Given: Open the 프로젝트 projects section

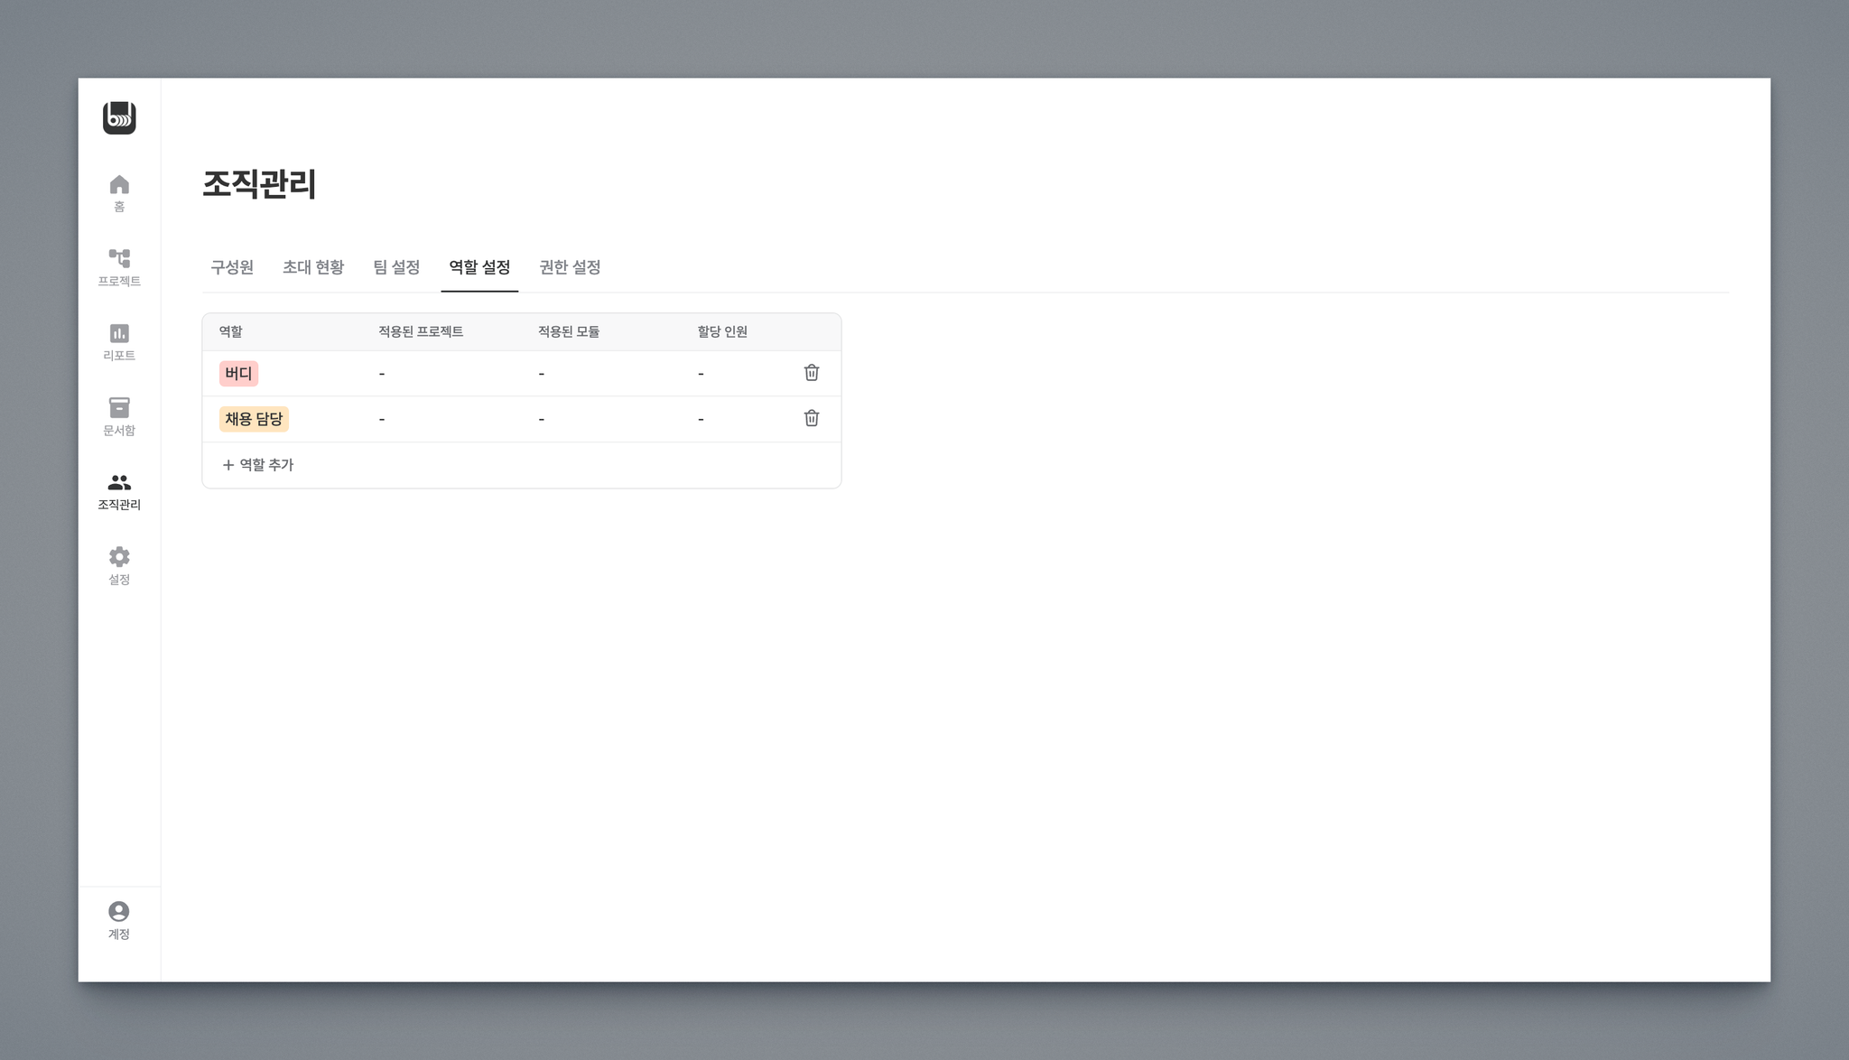Looking at the screenshot, I should (x=119, y=267).
